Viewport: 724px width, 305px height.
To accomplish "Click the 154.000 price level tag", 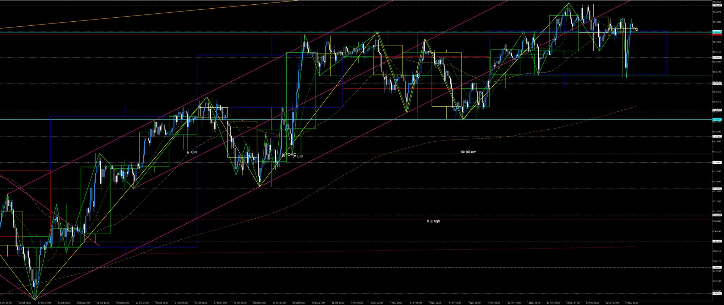I will point(716,57).
